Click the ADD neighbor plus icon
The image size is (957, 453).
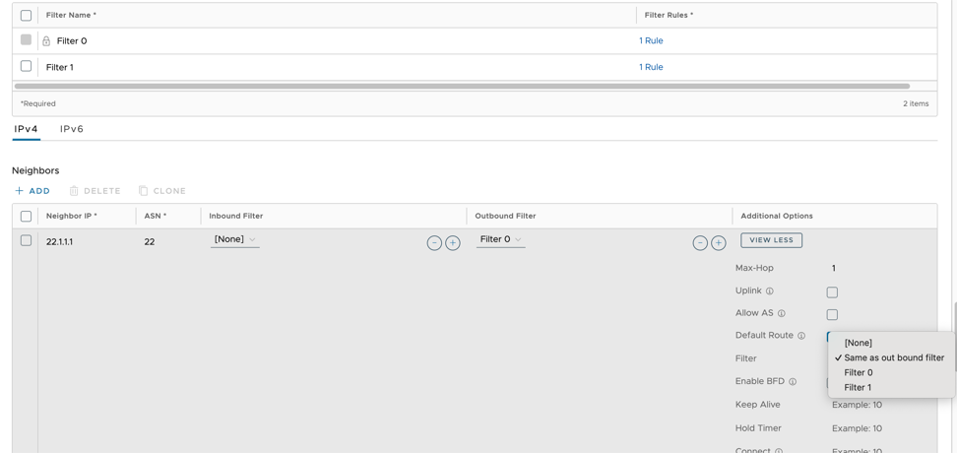click(20, 191)
